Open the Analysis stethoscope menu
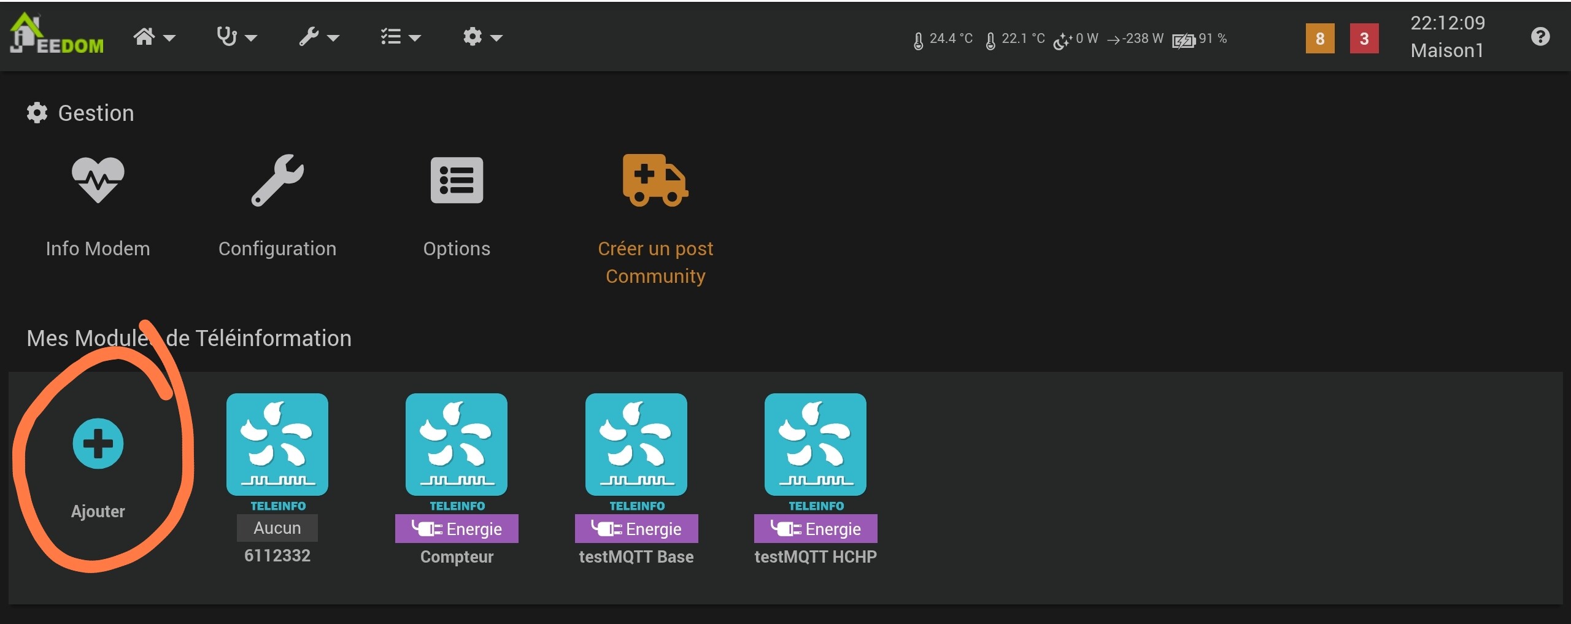The width and height of the screenshot is (1571, 624). (x=236, y=37)
